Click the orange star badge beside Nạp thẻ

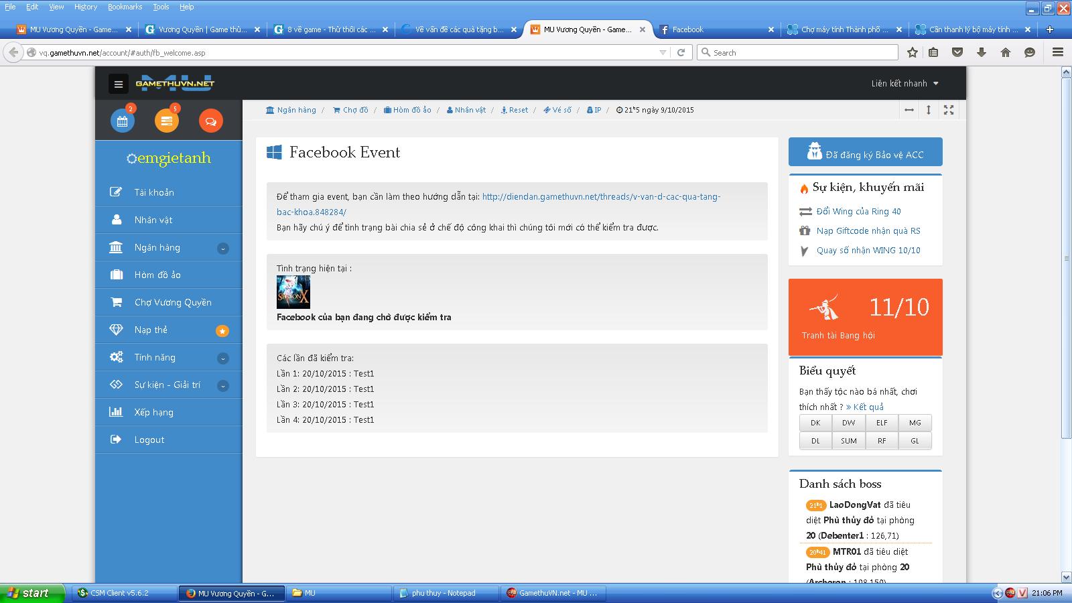click(x=222, y=330)
